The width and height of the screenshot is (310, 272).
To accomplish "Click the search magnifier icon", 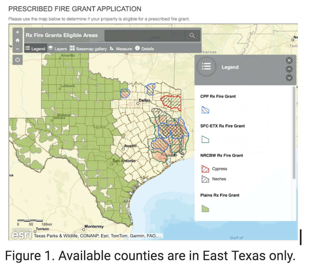I will click(x=192, y=35).
